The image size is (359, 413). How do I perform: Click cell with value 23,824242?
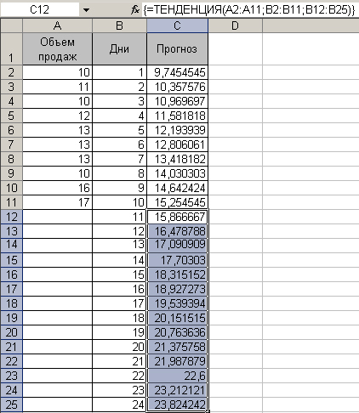click(177, 405)
